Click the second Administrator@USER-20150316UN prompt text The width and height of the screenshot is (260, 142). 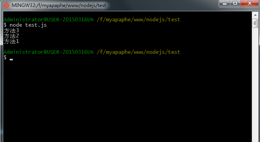pyautogui.click(x=49, y=52)
